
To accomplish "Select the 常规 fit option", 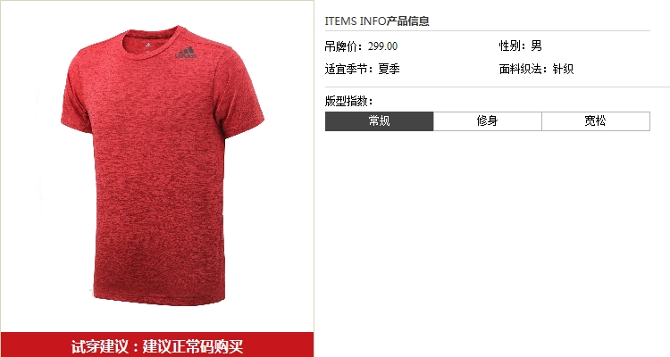I will 379,121.
